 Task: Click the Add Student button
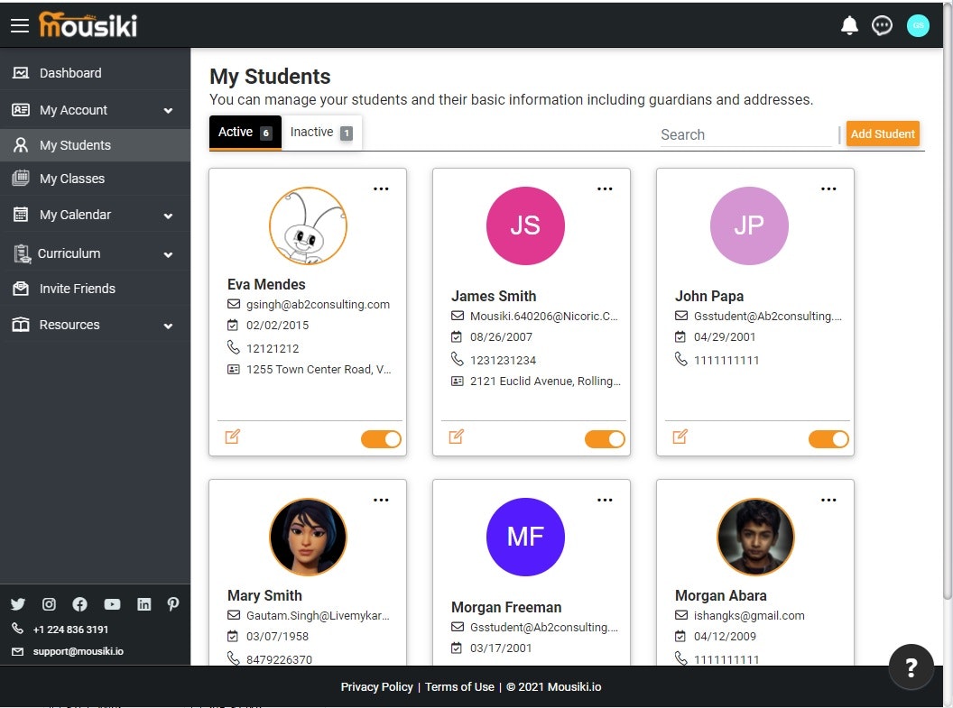883,133
